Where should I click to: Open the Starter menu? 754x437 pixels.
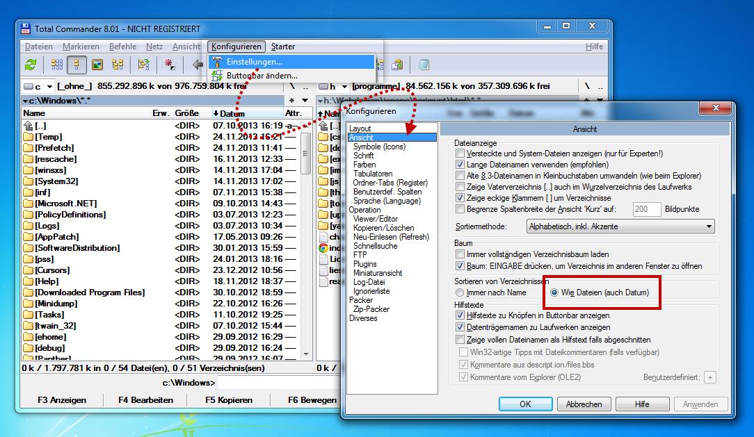[282, 47]
